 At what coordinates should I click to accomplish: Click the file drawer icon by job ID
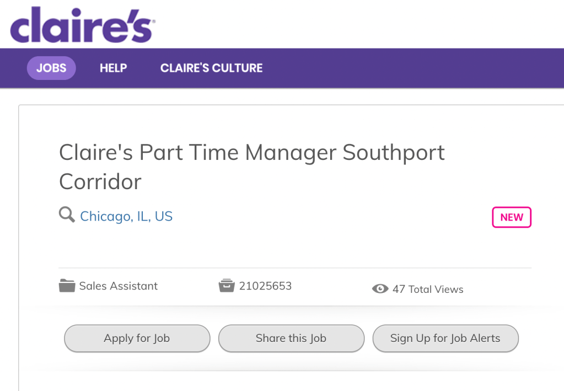click(x=227, y=286)
